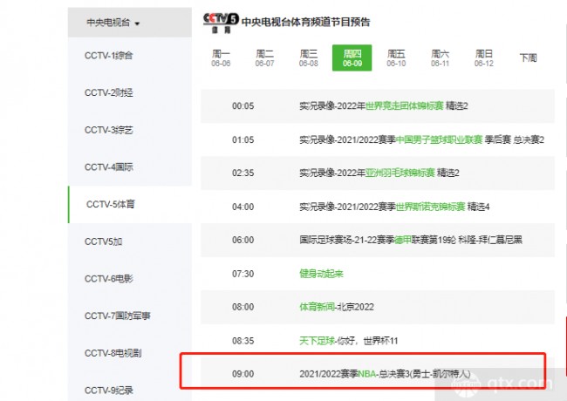
Task: Click 科隆-拜仁慕尼黑 match text
Action: pyautogui.click(x=490, y=240)
